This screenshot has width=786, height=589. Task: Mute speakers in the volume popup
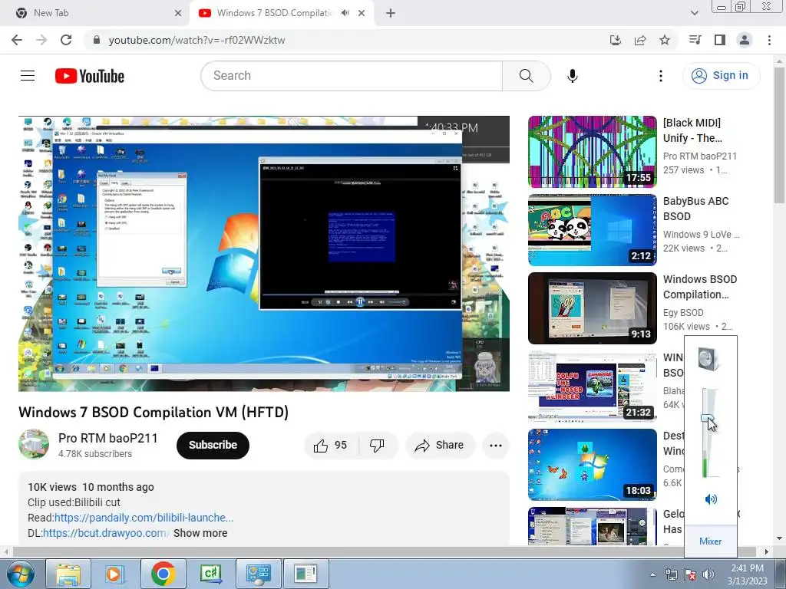(711, 499)
